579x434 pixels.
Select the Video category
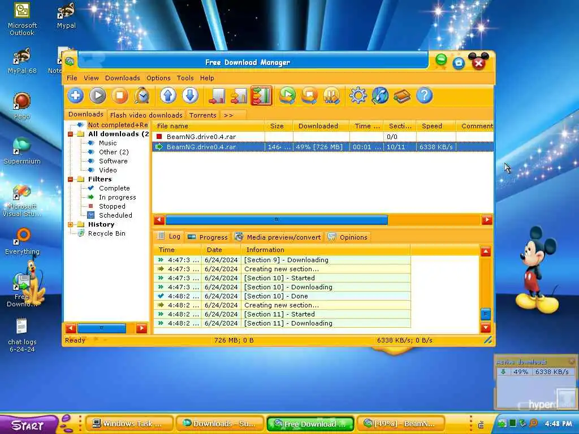(108, 170)
